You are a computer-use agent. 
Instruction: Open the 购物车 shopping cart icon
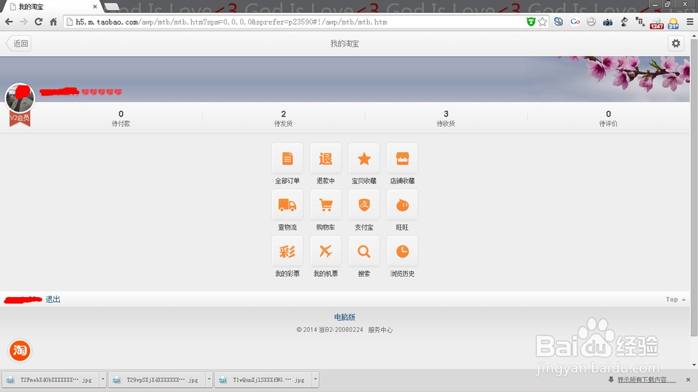(325, 205)
